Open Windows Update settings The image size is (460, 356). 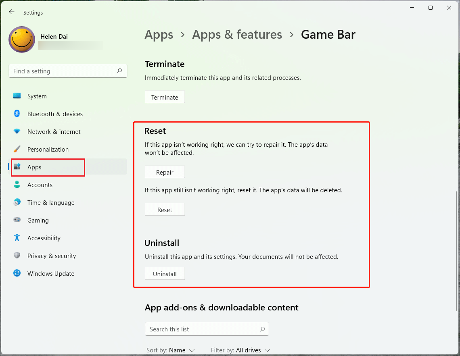(x=50, y=273)
